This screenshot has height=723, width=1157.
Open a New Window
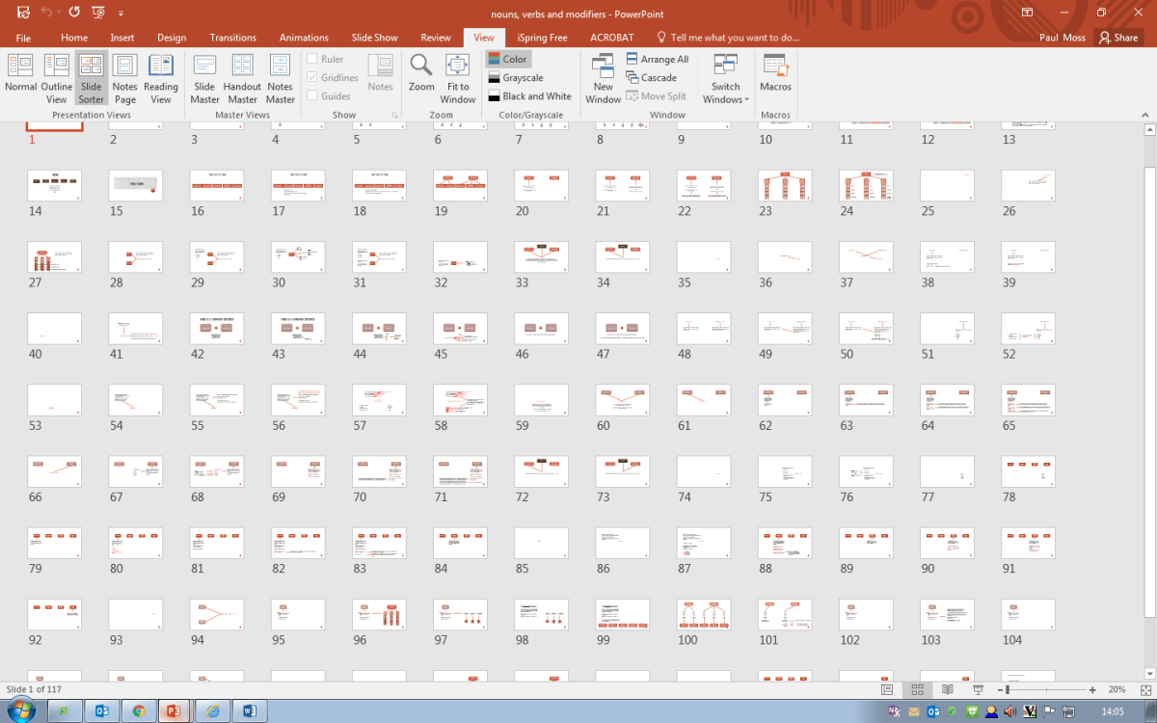(603, 75)
